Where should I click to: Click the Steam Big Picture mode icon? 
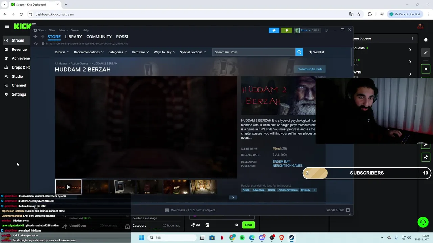coord(326,30)
